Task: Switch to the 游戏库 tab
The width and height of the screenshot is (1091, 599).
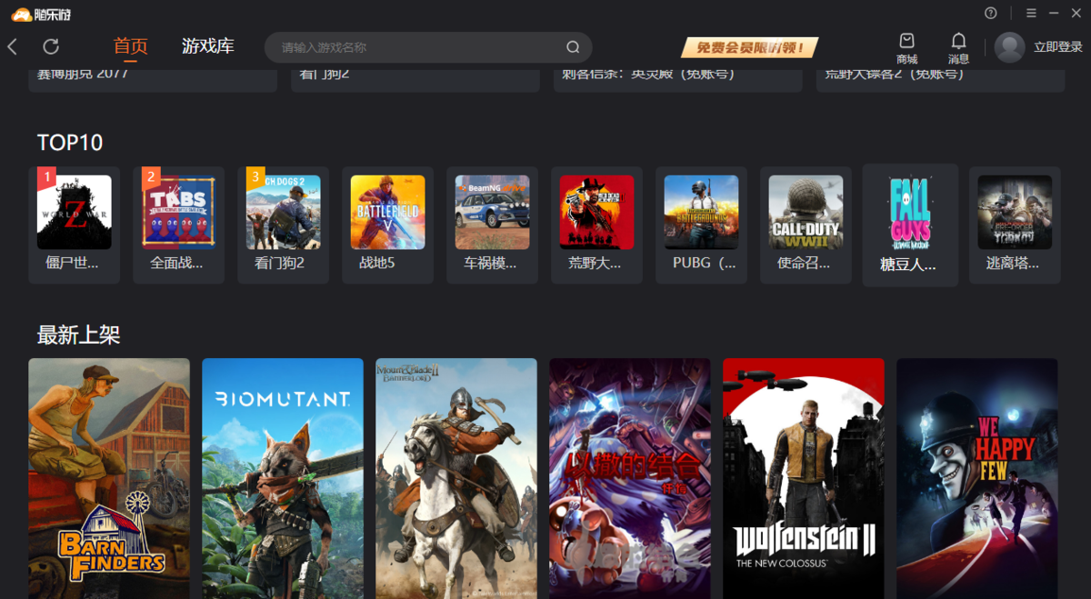Action: tap(208, 46)
